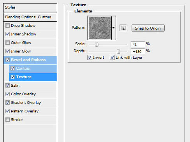Click the Scale percentage input field
The height and width of the screenshot is (142, 190).
(x=137, y=44)
